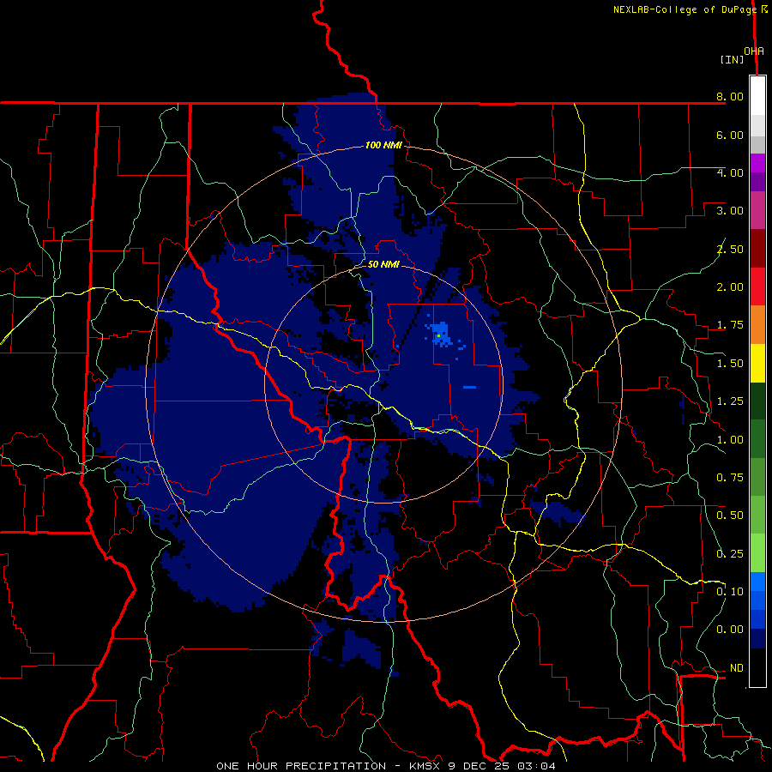Select the light blue swatch above 0.10
Viewport: 772px width, 772px height.
[x=757, y=582]
